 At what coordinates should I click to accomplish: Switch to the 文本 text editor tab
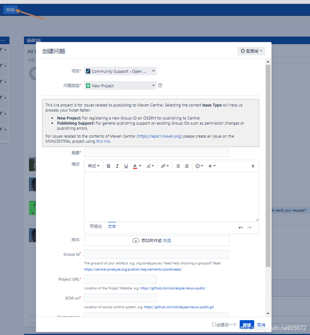tap(112, 226)
